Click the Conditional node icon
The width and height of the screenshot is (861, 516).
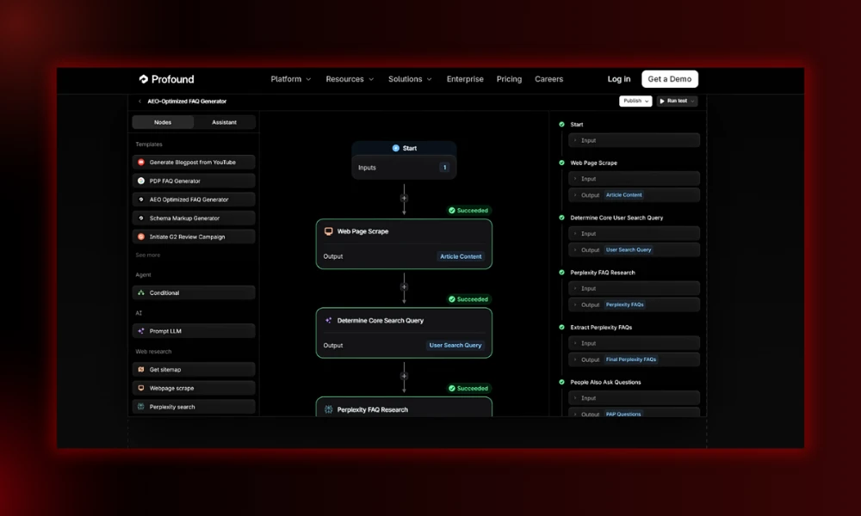141,292
